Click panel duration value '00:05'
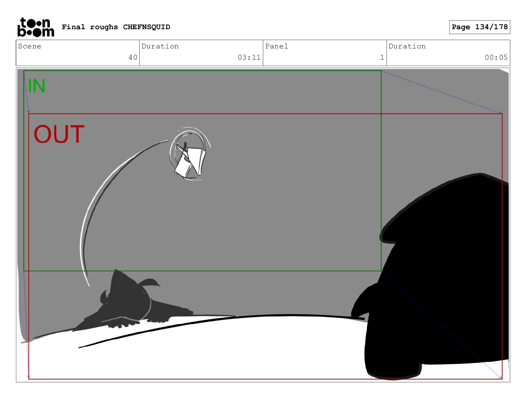 [496, 57]
